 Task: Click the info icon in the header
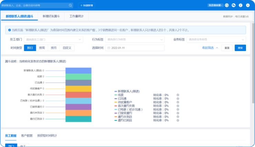pyautogui.click(x=241, y=6)
